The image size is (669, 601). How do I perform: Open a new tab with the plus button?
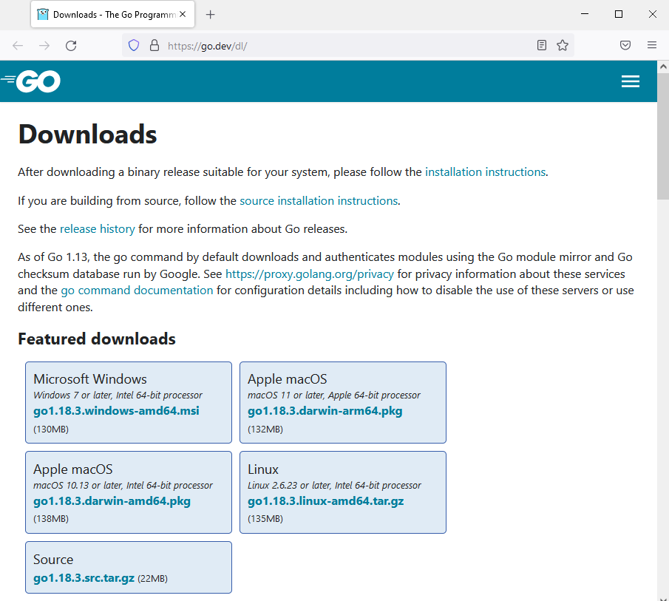[x=211, y=15]
